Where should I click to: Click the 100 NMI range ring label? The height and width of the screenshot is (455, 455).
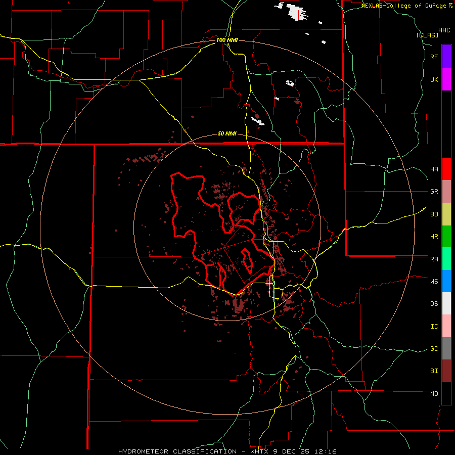227,40
